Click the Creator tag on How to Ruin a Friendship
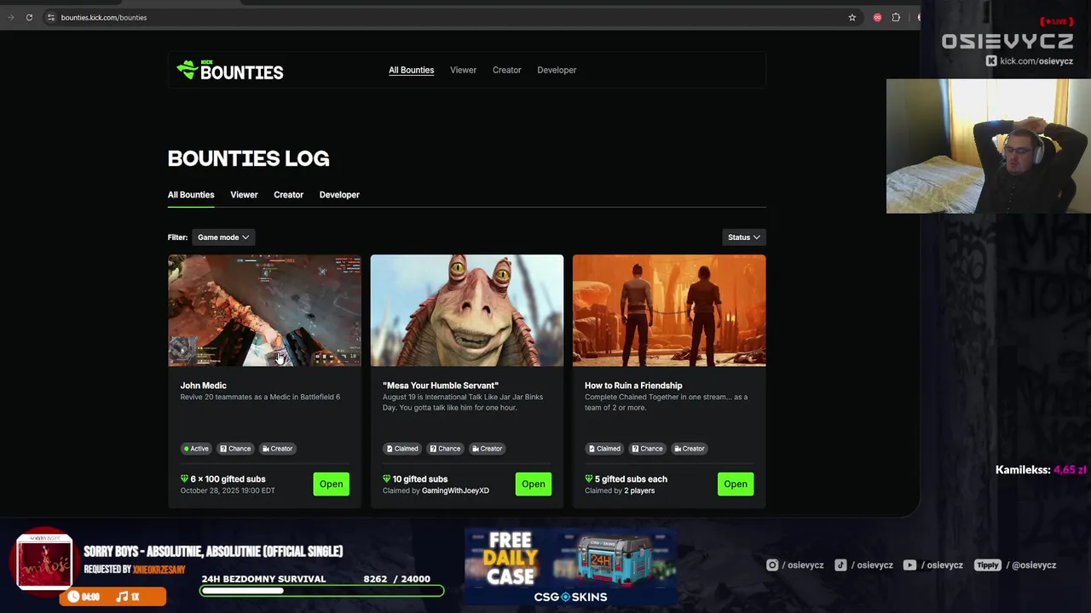Viewport: 1091px width, 613px height. (689, 449)
